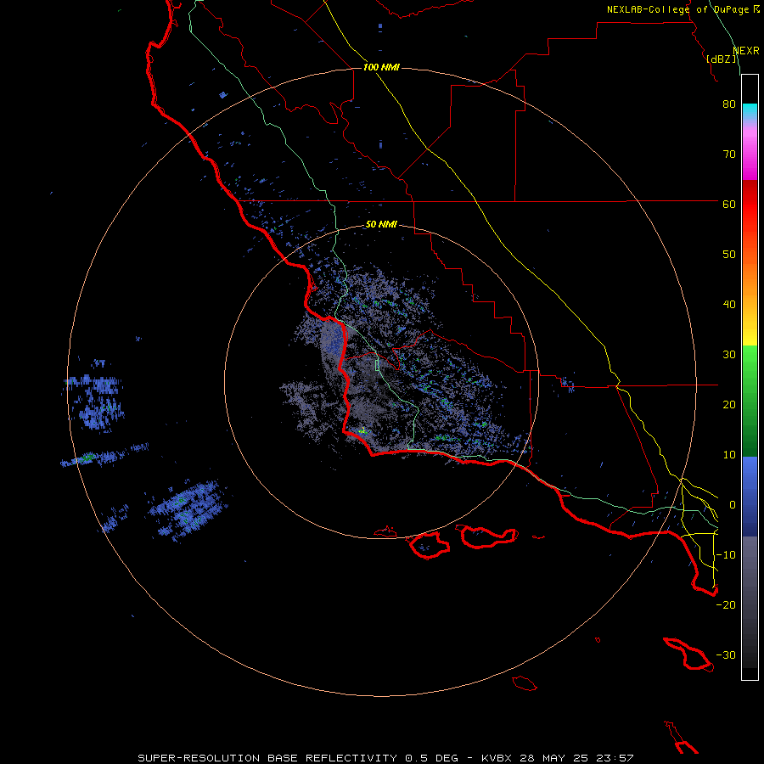Viewport: 764px width, 764px height.
Task: Click the -30 value on the dBZ scale
Action: click(x=726, y=655)
